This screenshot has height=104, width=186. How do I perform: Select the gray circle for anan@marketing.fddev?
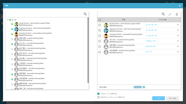pyautogui.click(x=12, y=39)
